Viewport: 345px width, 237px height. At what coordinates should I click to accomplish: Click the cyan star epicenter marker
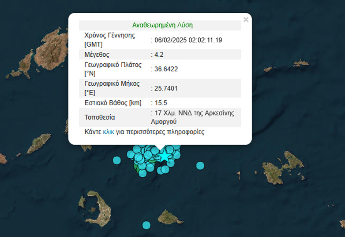tap(164, 156)
